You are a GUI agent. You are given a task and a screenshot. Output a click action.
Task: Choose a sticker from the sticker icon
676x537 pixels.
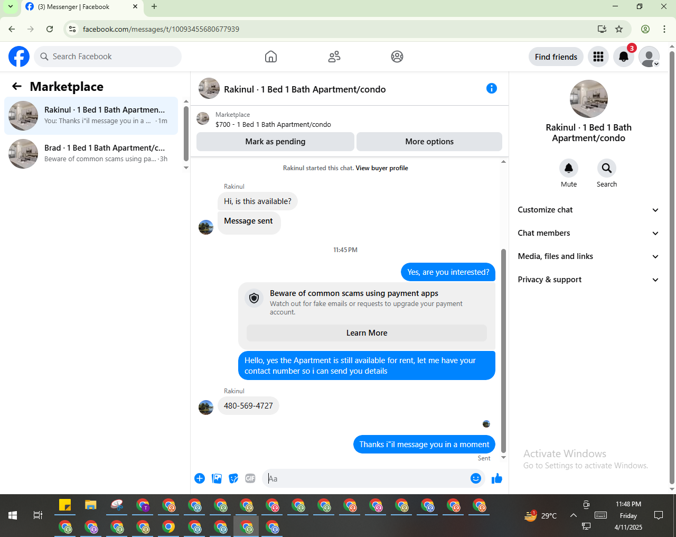tap(233, 478)
